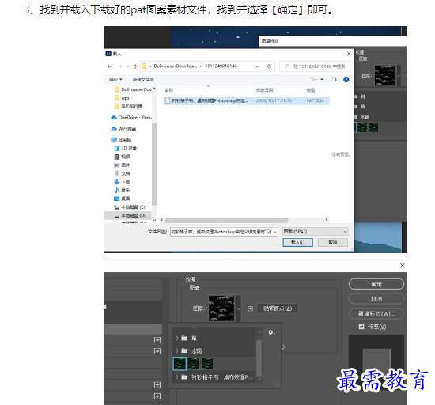
Task: Click pattern preview thumbnail in lower Layer Style dialog
Action: point(221,308)
